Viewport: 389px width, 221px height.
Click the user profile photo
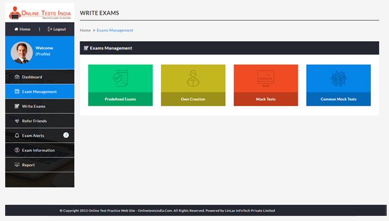(22, 53)
